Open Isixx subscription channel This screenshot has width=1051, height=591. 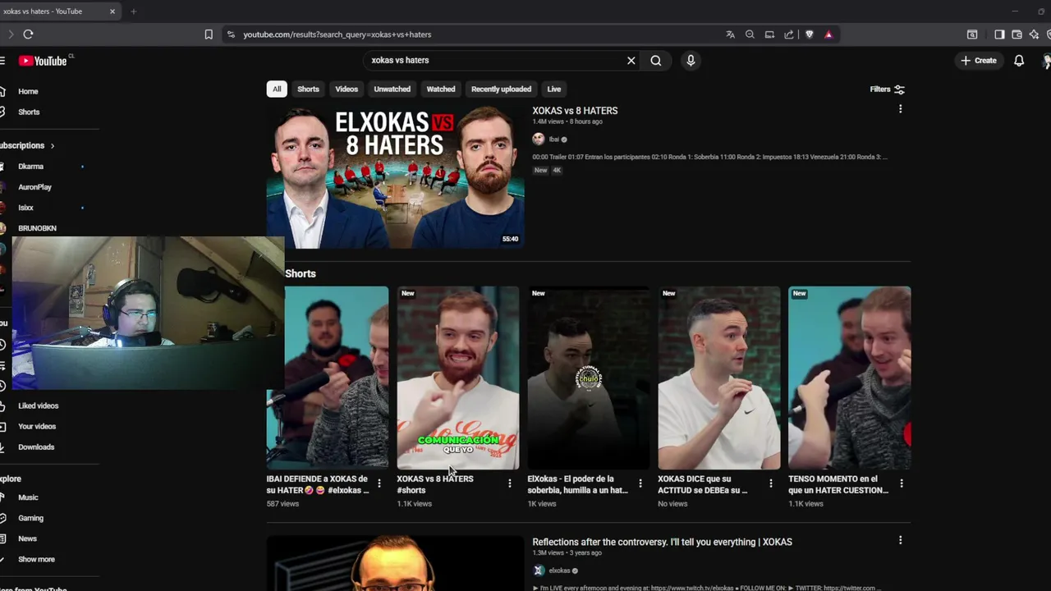25,208
